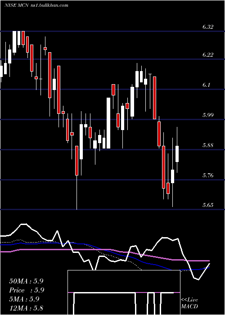
Task: Click the Price : 5.9 readout
Action: (27, 290)
